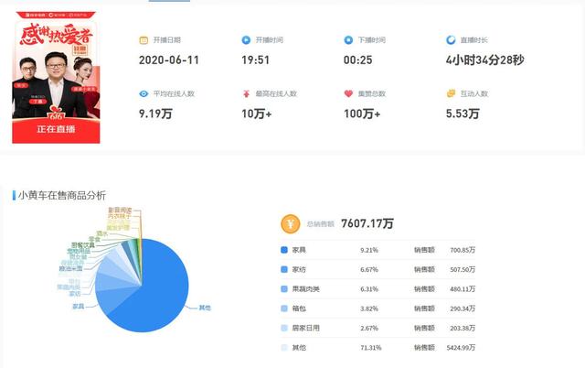Click the 2020-06-11 broadcast date value
Viewport: 585px width, 368px height.
click(169, 60)
